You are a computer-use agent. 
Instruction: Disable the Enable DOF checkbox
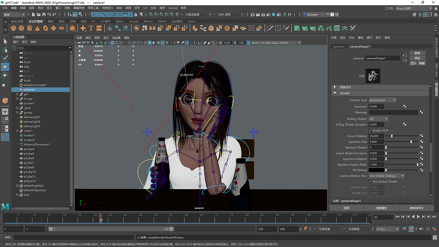point(370,130)
